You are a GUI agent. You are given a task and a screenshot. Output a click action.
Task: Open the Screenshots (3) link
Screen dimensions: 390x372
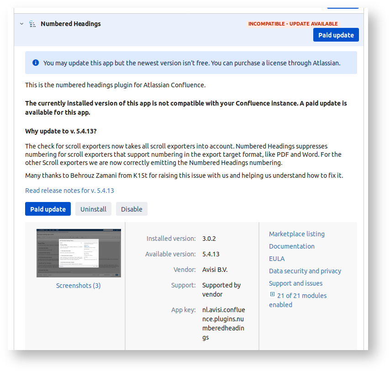(78, 286)
